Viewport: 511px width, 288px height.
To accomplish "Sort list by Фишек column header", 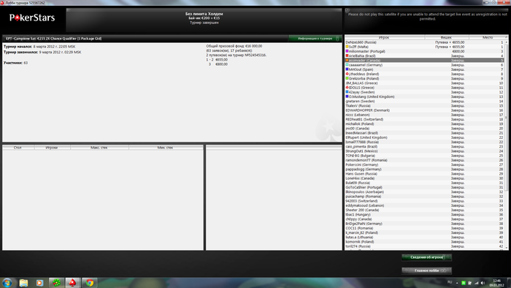I will [x=447, y=37].
